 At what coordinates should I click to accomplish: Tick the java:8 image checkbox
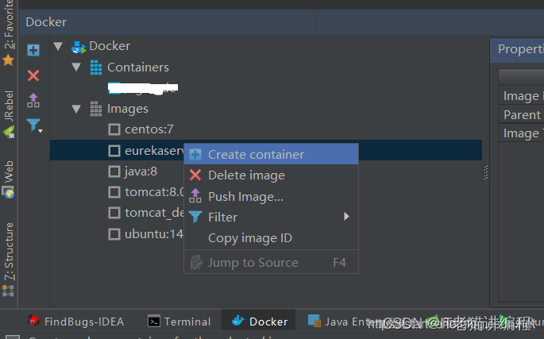tap(114, 171)
